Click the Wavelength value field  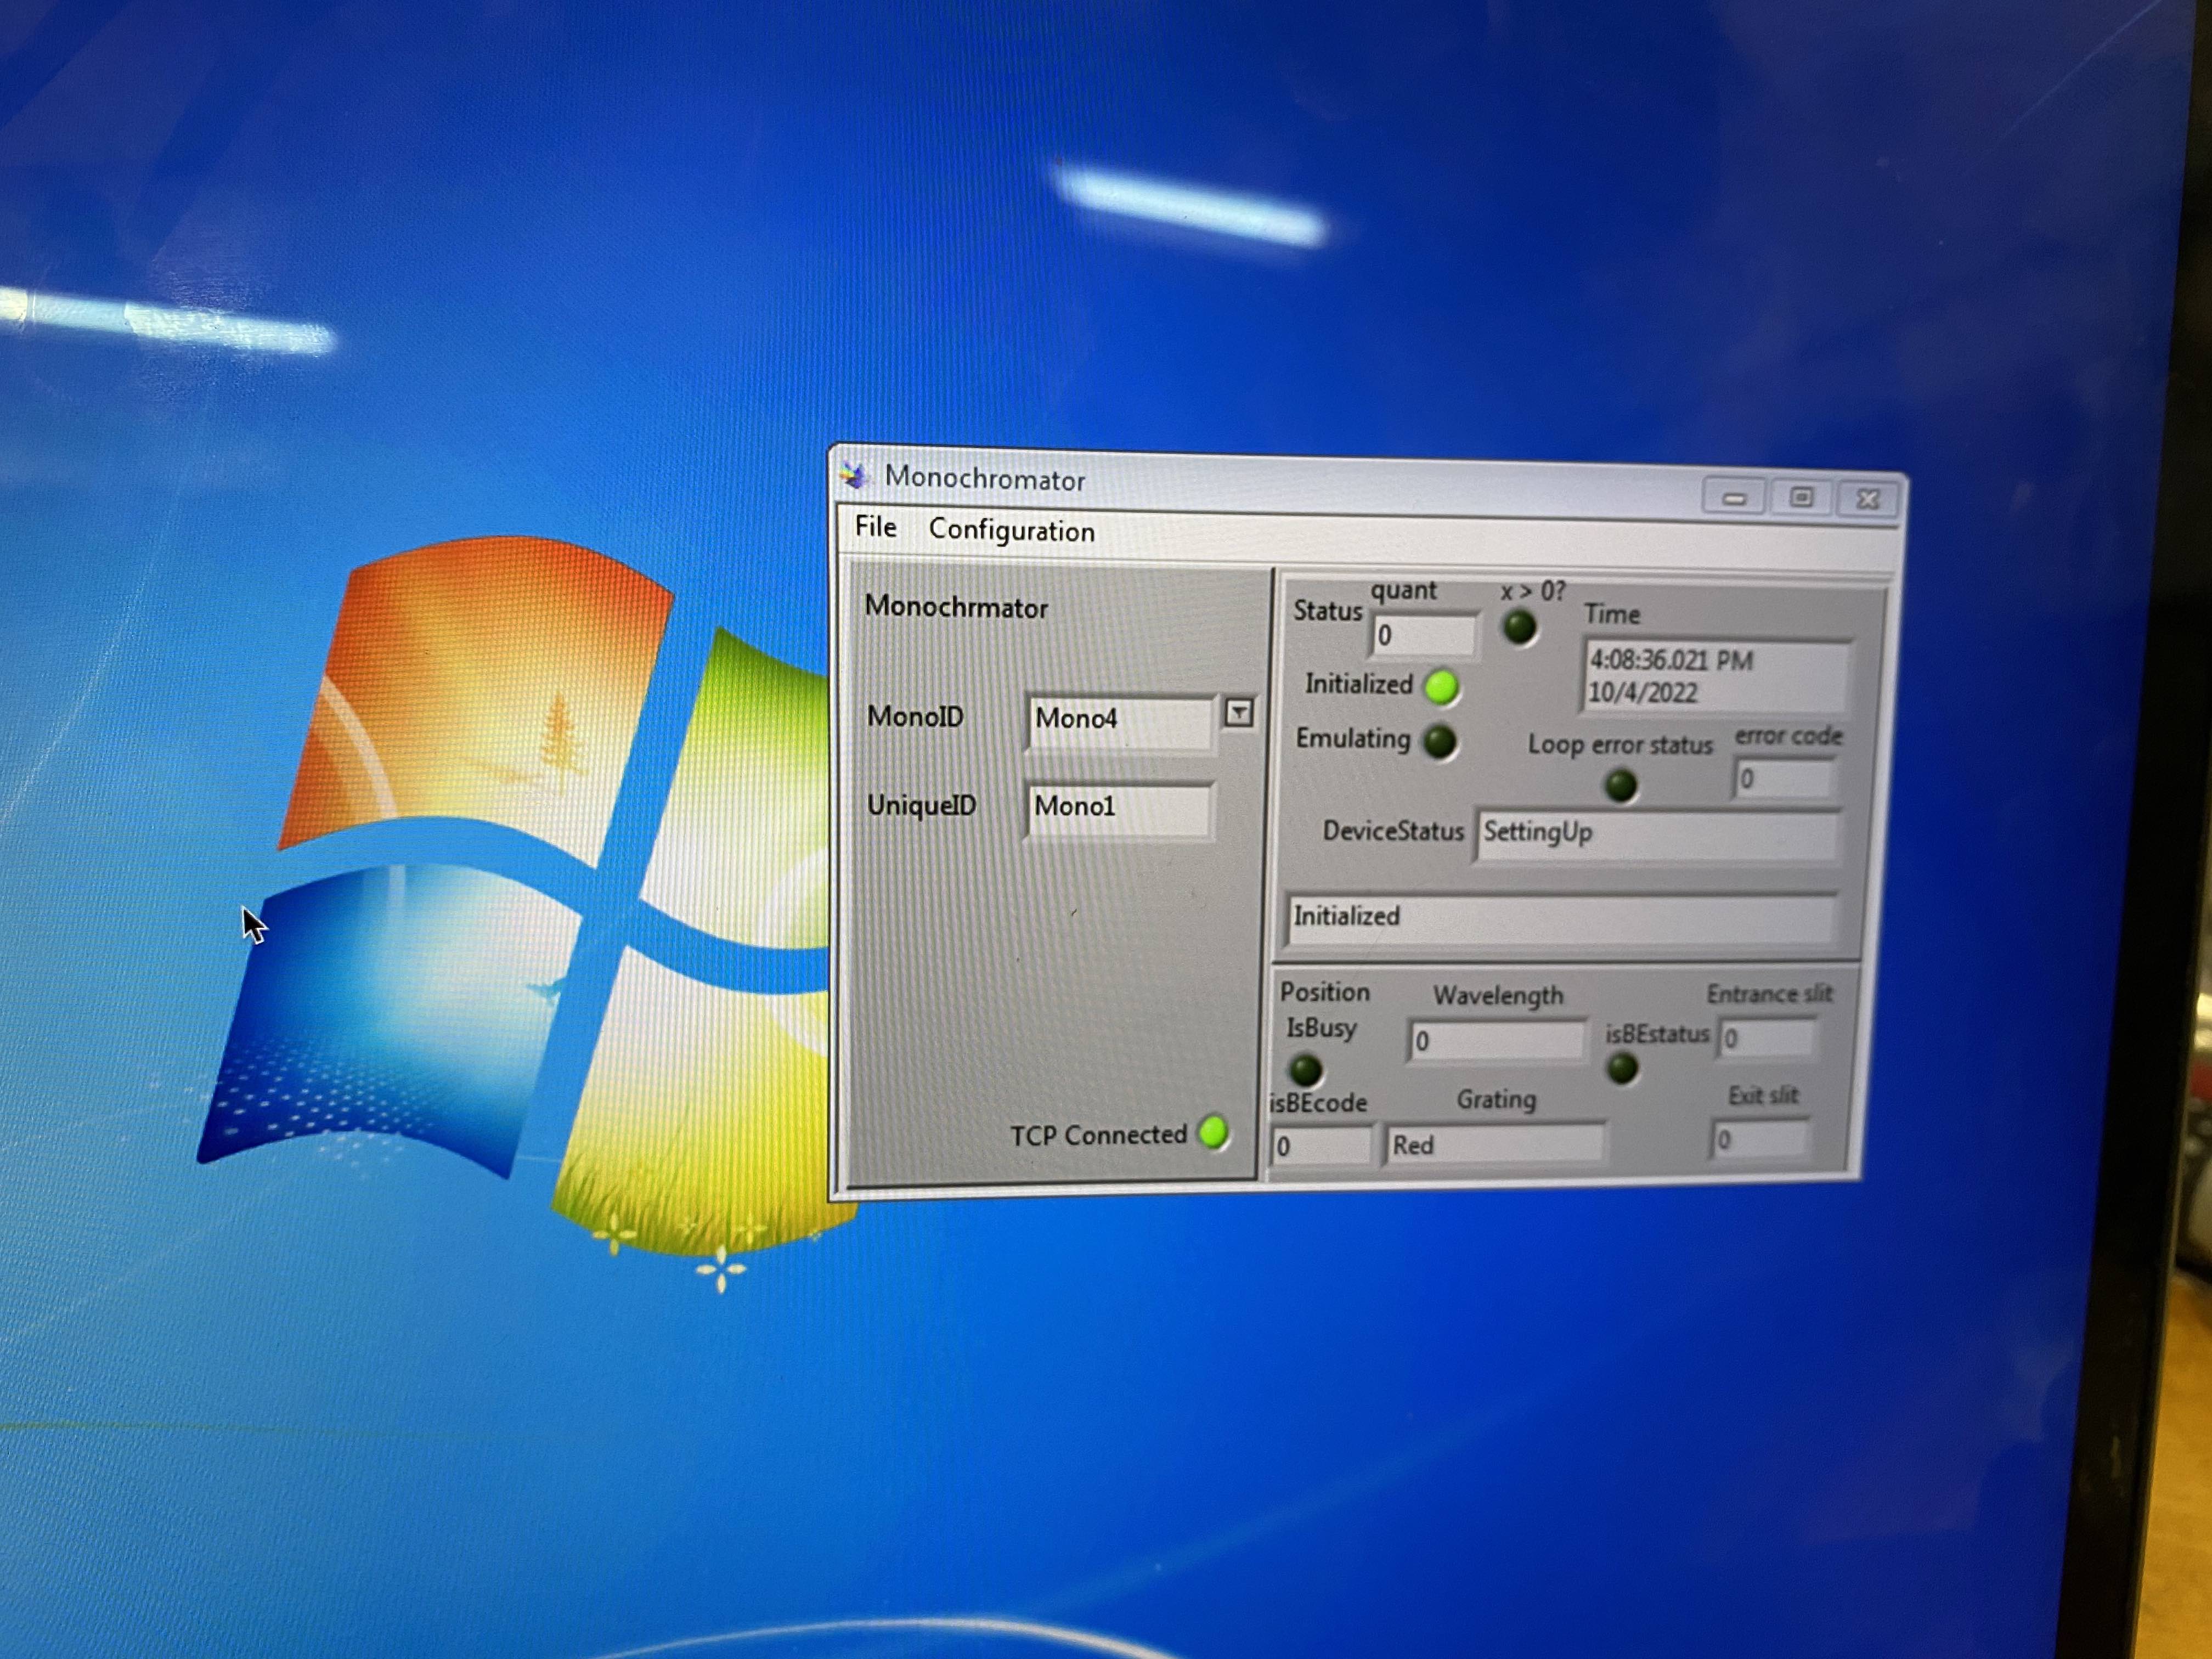pos(1496,1041)
